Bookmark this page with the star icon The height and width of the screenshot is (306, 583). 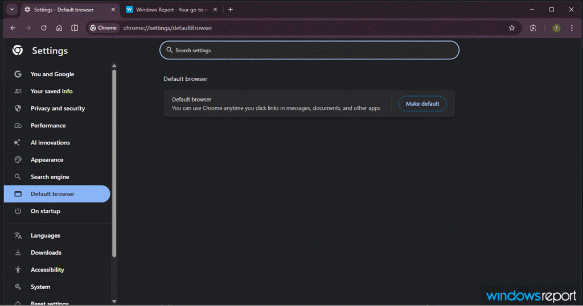pyautogui.click(x=512, y=28)
